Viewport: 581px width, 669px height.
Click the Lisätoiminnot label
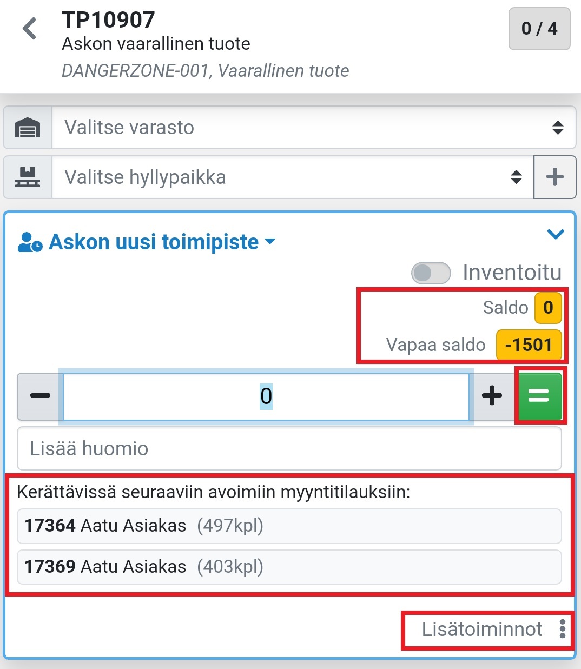481,629
